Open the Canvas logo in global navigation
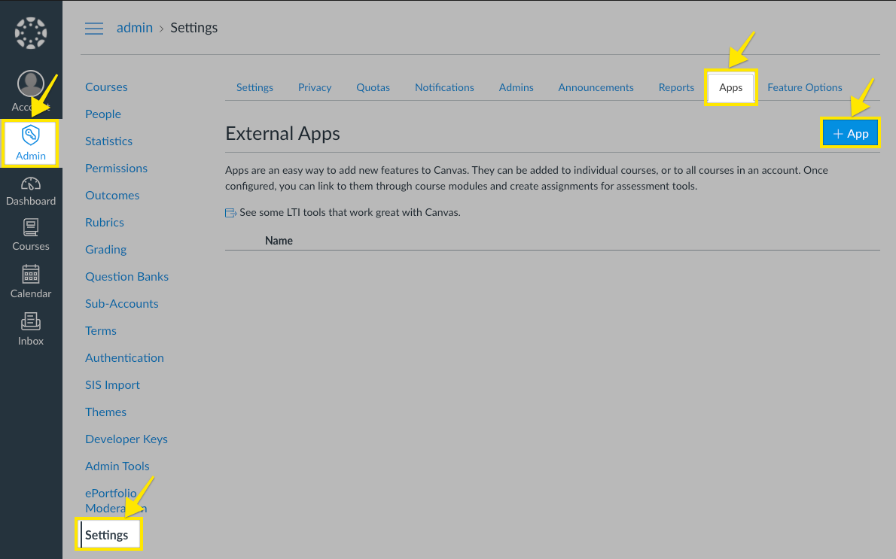896x559 pixels. (31, 32)
